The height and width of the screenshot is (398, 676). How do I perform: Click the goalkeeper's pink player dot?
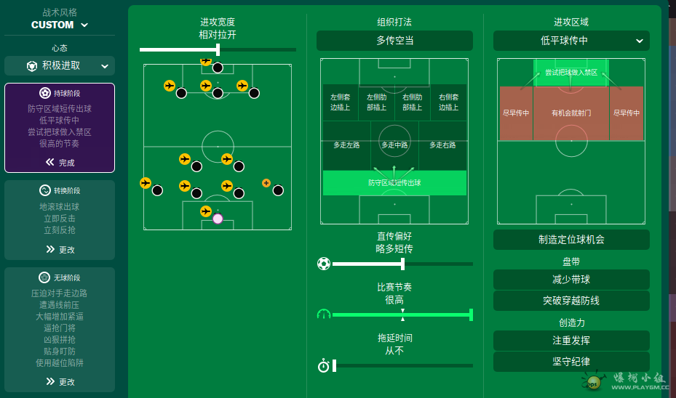pos(218,219)
